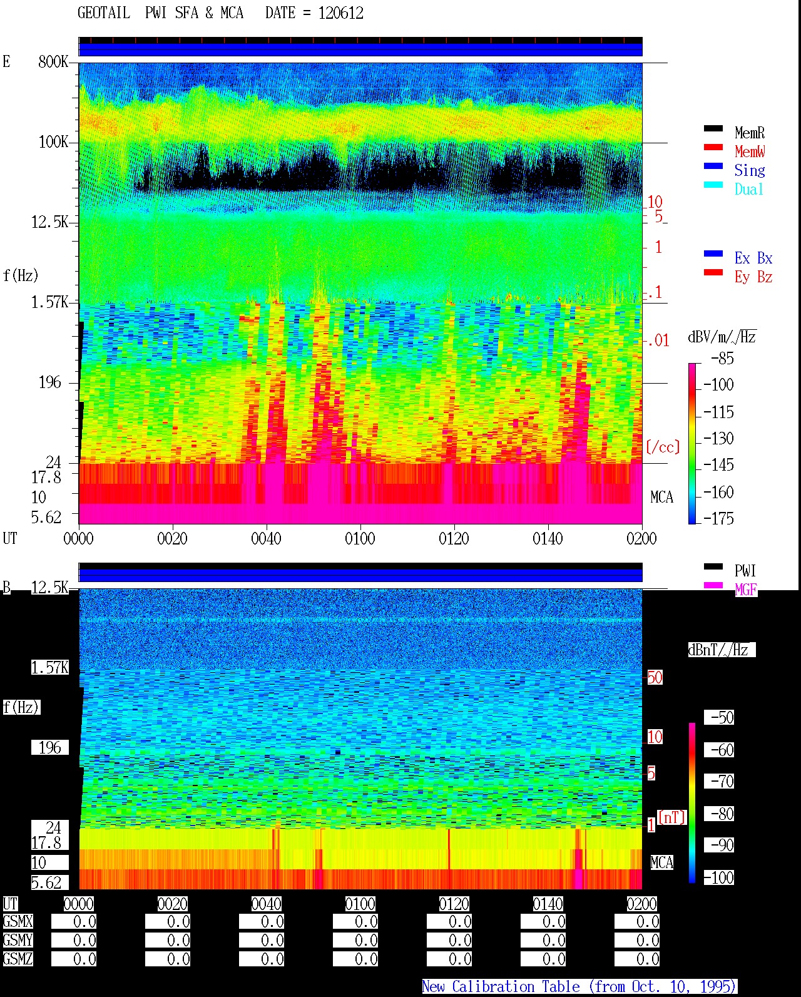Click the red [nT] unit label
Viewport: 801px width, 997px height.
tap(672, 817)
